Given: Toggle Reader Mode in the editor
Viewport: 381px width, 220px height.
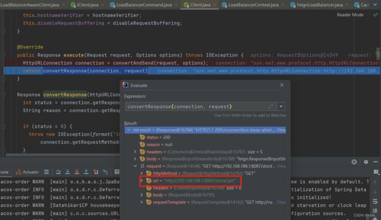Looking at the screenshot, I should pos(350,15).
